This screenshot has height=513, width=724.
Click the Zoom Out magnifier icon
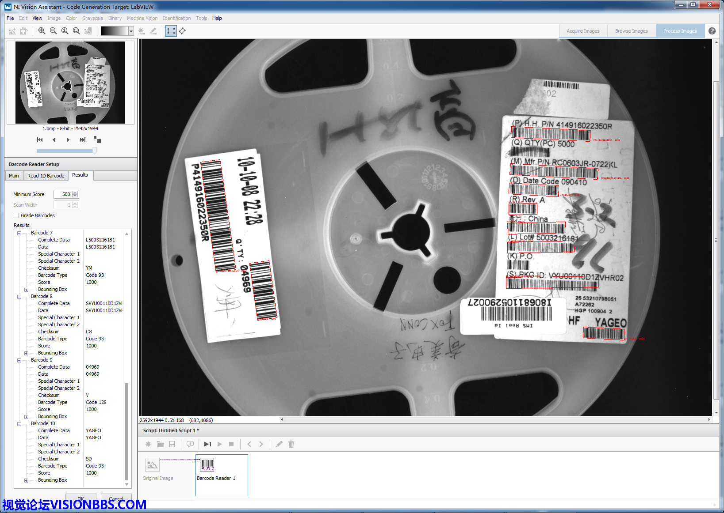pos(53,31)
